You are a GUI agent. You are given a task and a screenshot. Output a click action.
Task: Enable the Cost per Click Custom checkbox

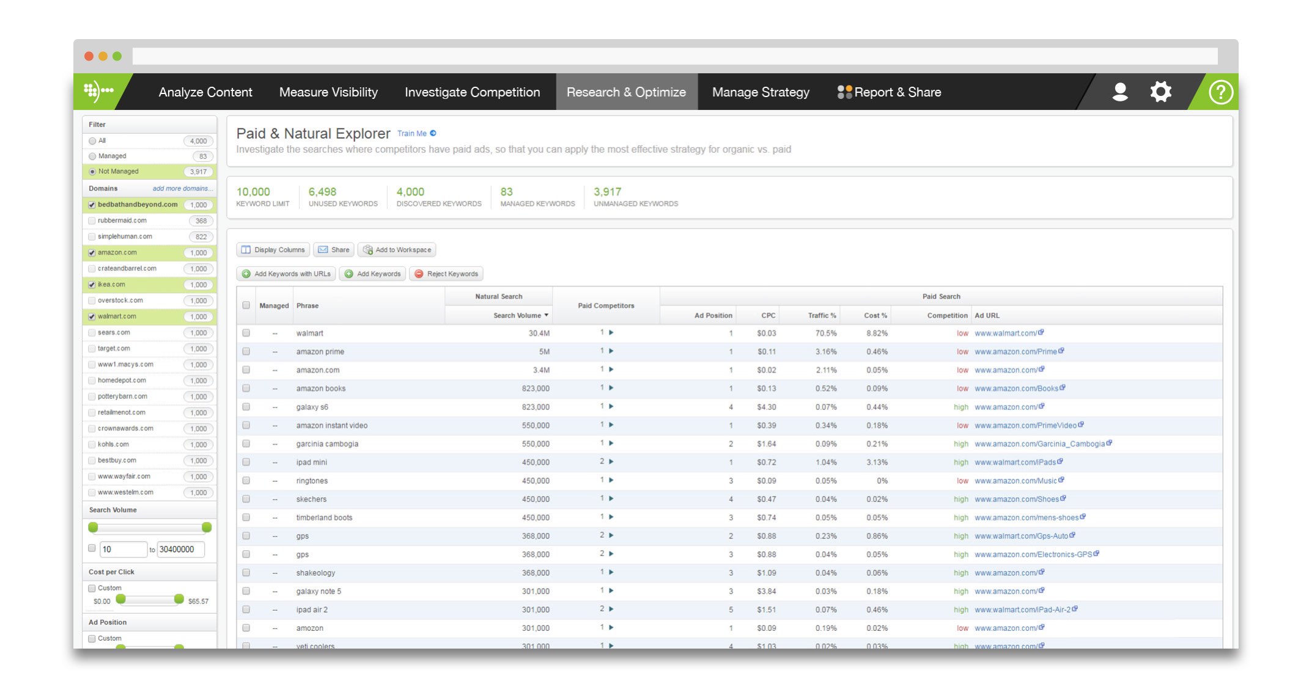click(92, 588)
